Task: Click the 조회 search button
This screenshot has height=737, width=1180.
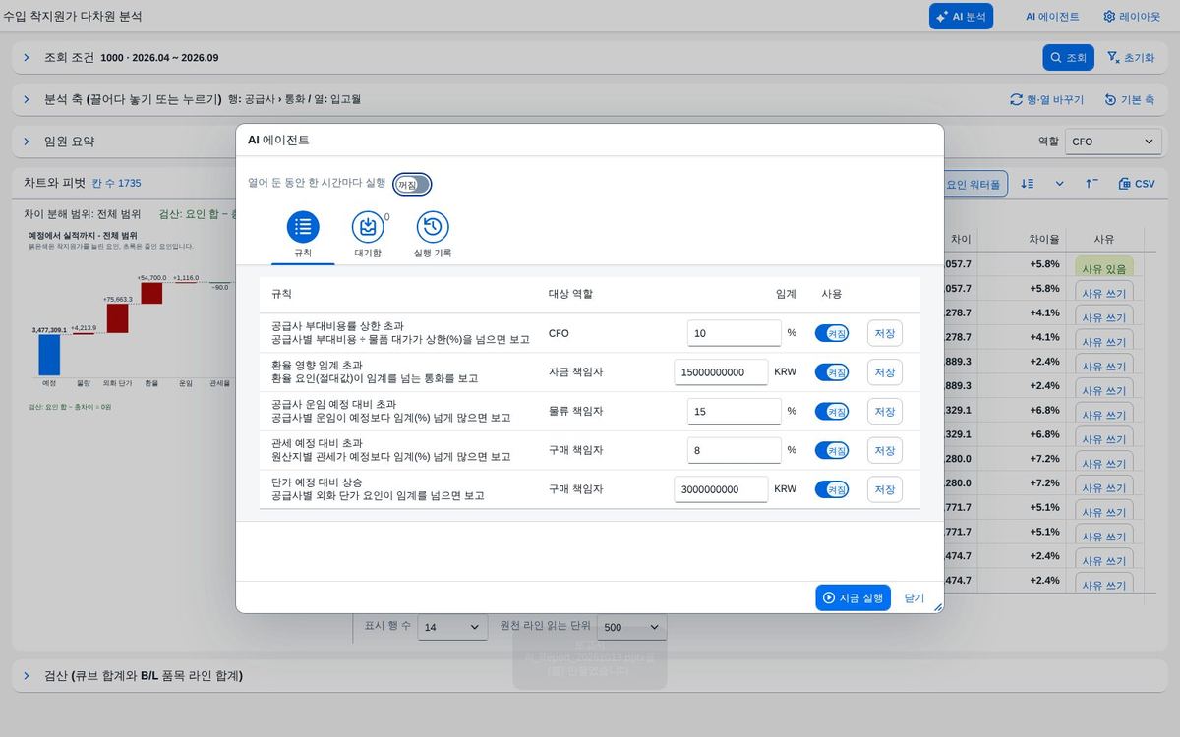Action: click(x=1068, y=58)
